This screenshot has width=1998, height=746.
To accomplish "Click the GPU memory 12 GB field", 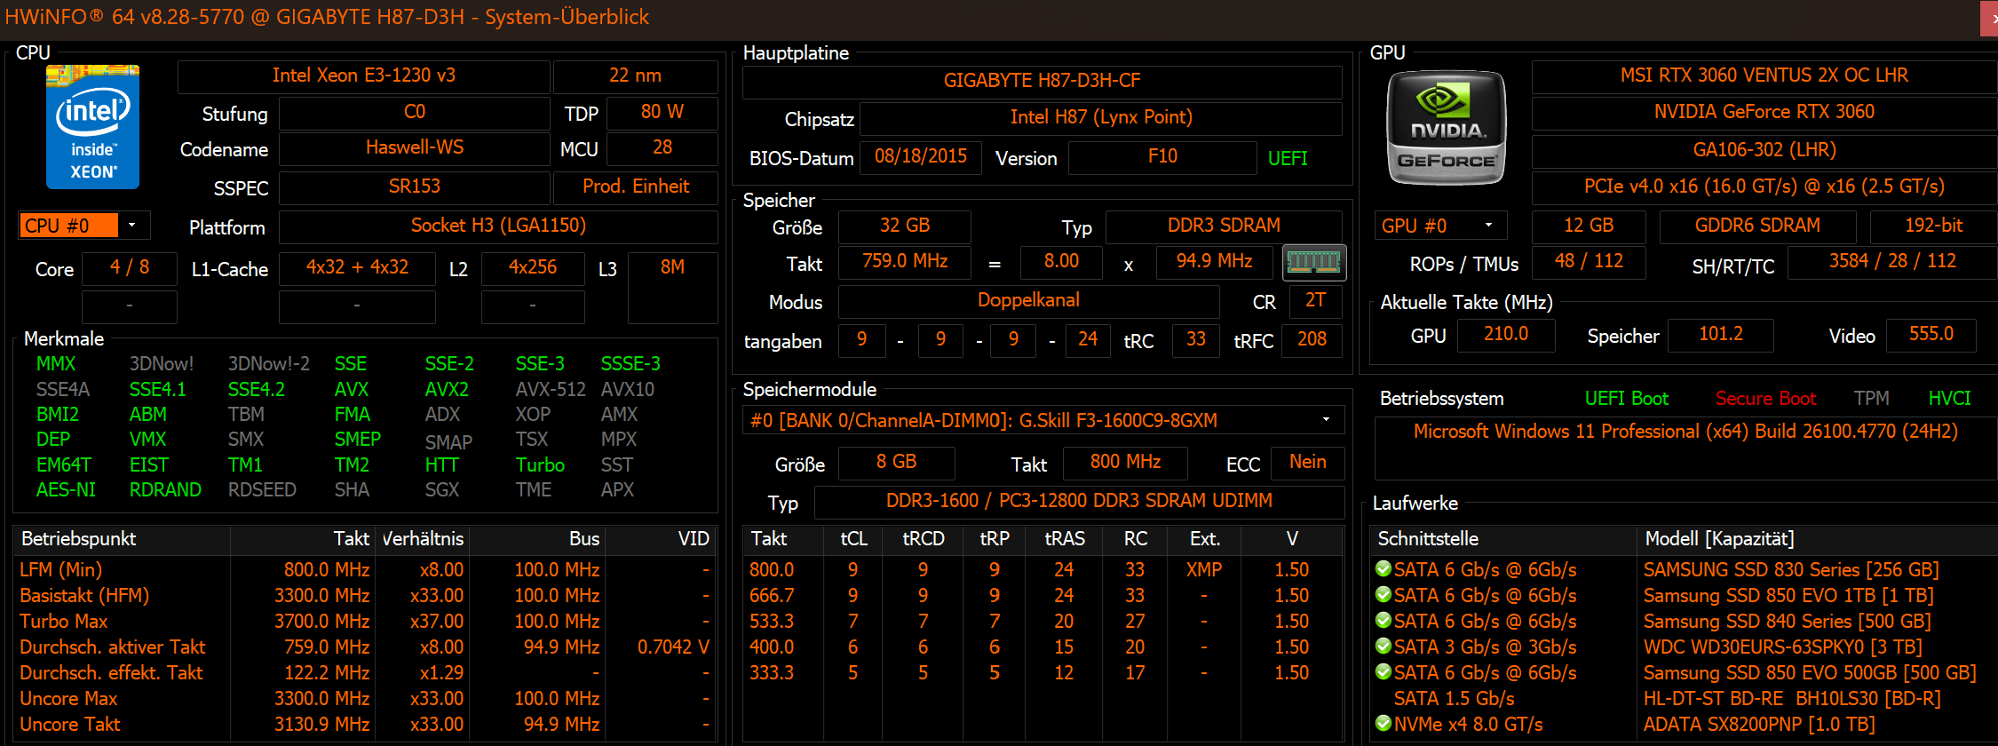I will coord(1589,226).
